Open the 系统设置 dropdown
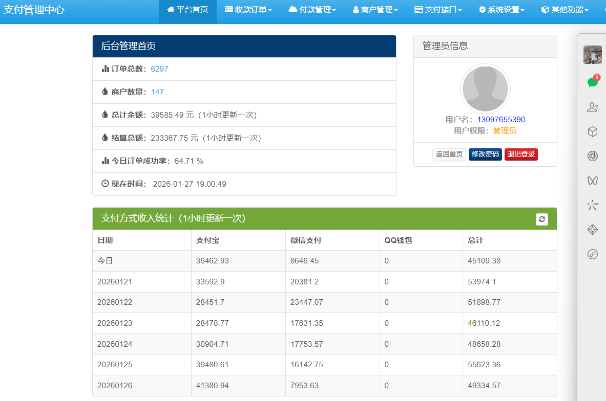606x401 pixels. (501, 10)
